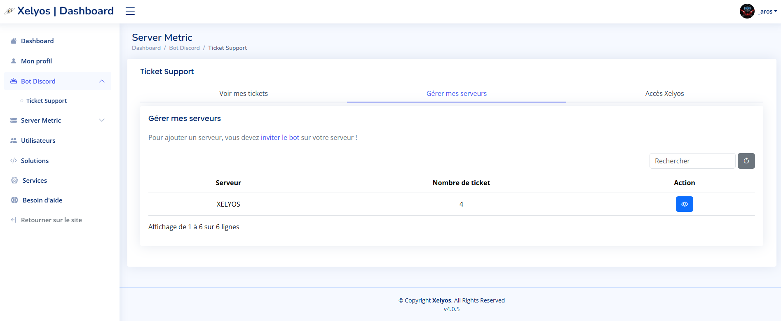This screenshot has height=321, width=781.
Task: View XELYOS server with eye button
Action: click(684, 204)
